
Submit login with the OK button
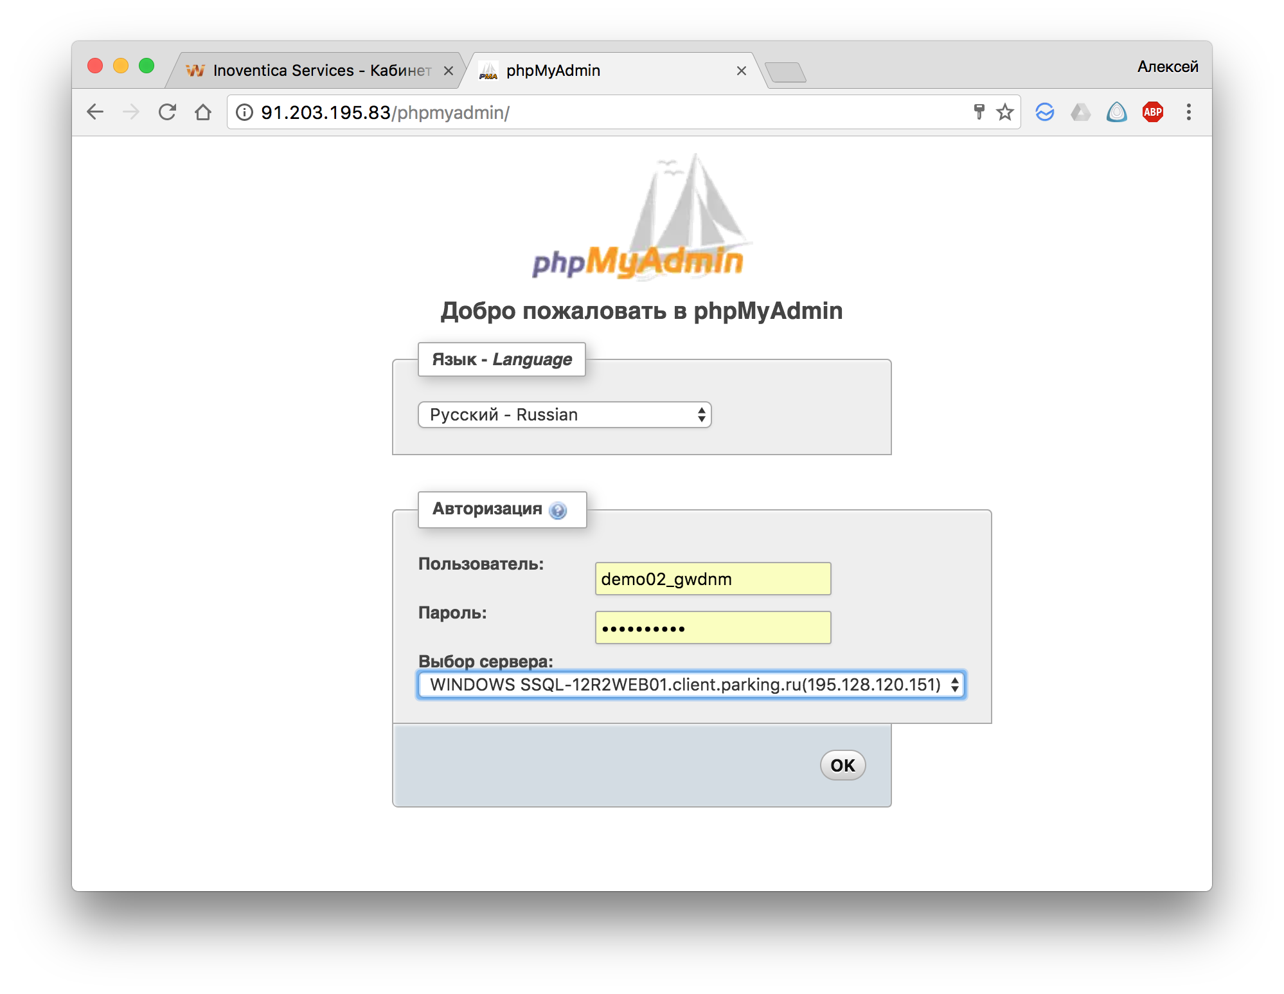tap(843, 765)
